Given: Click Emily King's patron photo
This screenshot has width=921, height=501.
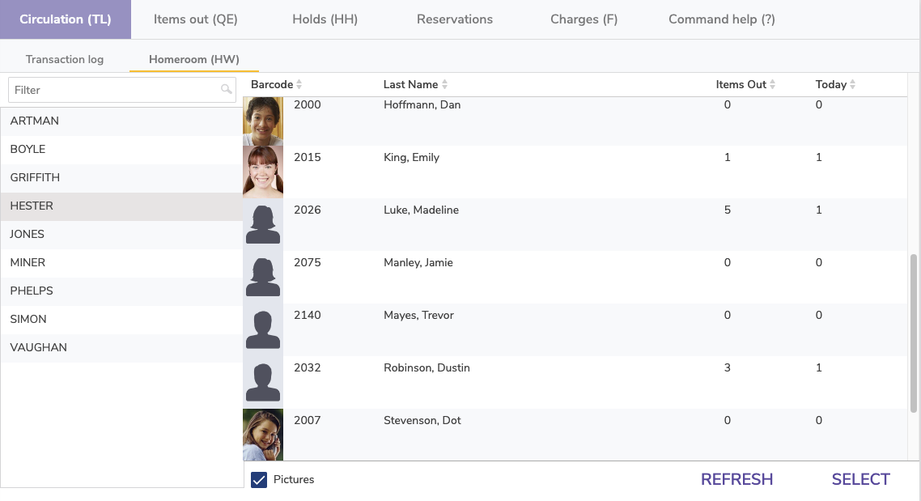Looking at the screenshot, I should coord(263,172).
